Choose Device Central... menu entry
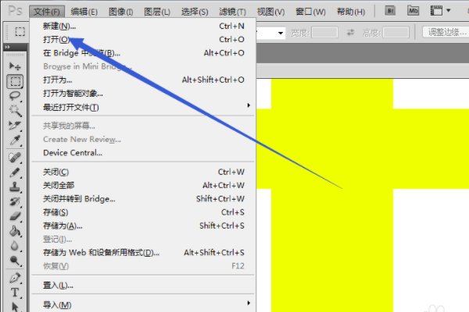469x312 pixels. click(x=143, y=153)
